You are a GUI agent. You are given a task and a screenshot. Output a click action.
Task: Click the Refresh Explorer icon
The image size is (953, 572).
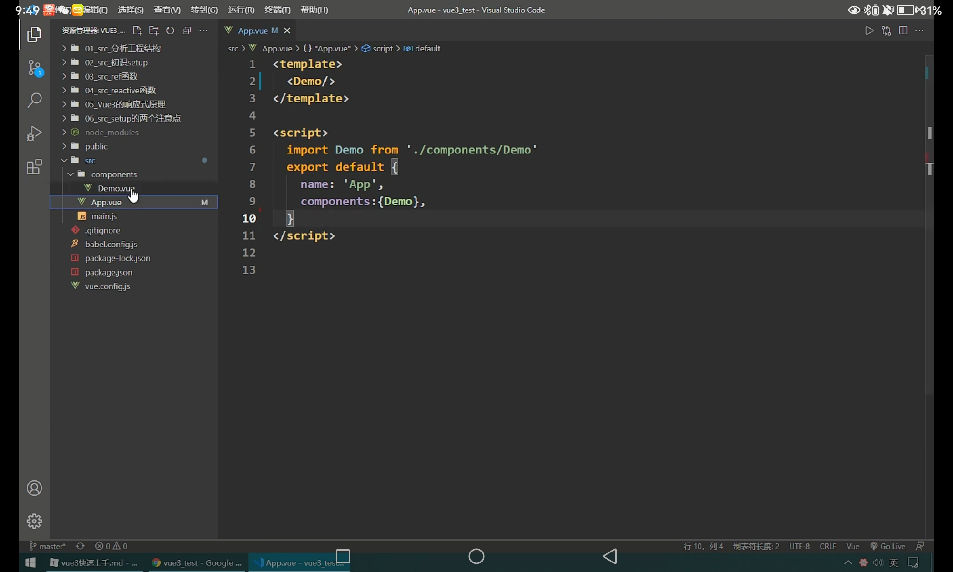(170, 31)
